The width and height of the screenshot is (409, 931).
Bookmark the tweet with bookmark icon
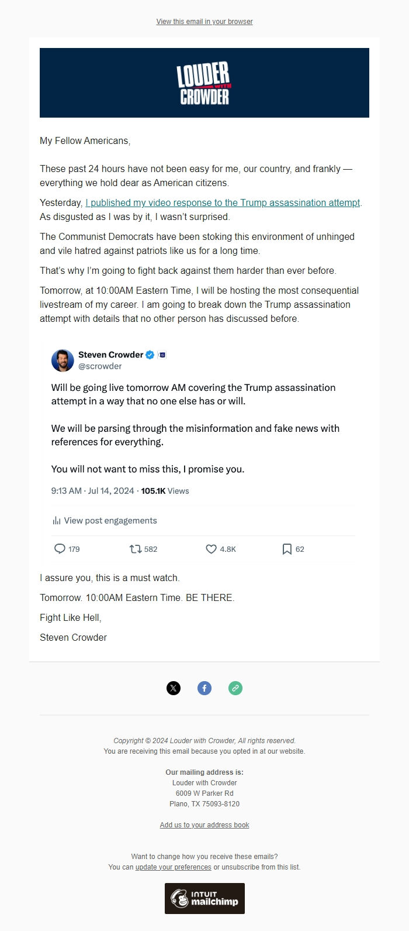click(287, 549)
